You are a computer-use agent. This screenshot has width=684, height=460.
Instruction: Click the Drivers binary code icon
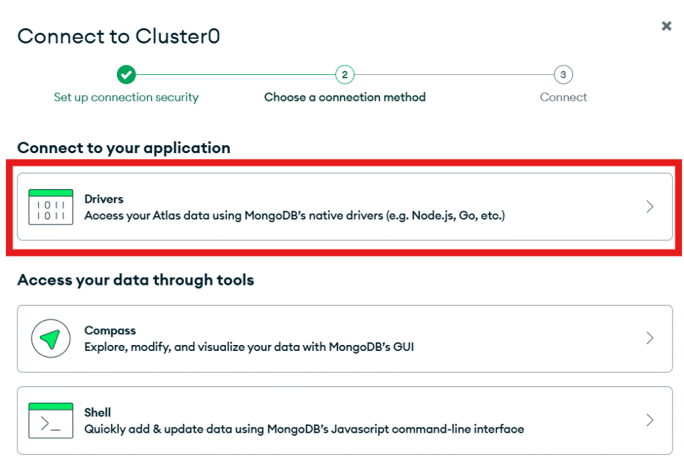tap(51, 207)
